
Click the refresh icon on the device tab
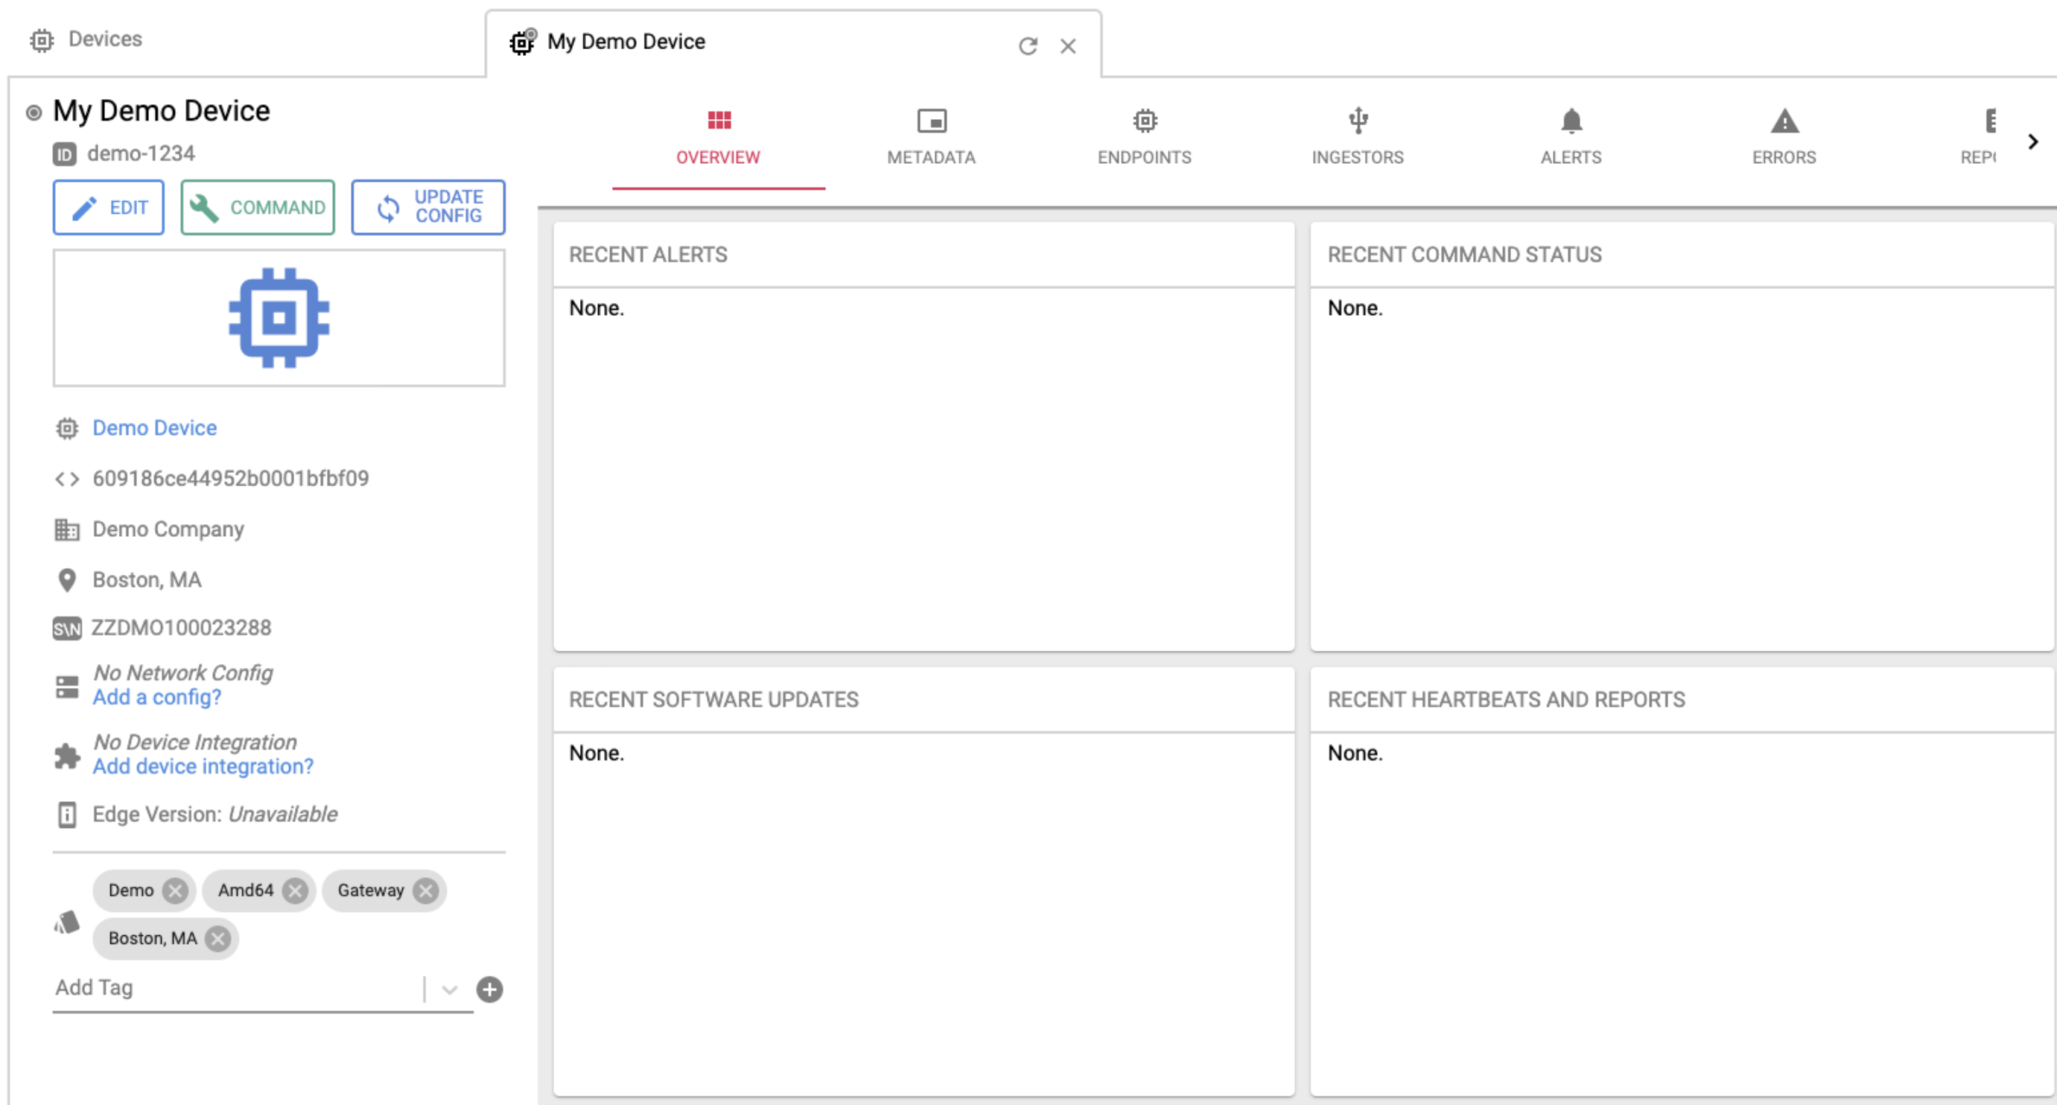[1028, 46]
